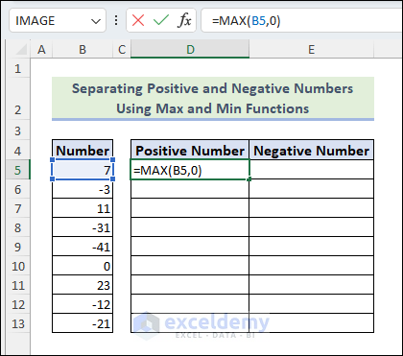Select empty cell E12 in Negative Number column
The width and height of the screenshot is (403, 356).
(311, 304)
